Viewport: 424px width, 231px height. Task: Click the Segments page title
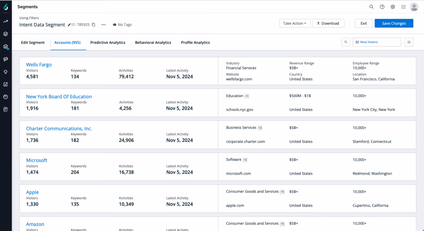click(28, 7)
